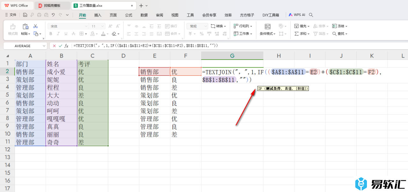
Task: Decrease font size with A- icon
Action: [x=118, y=26]
